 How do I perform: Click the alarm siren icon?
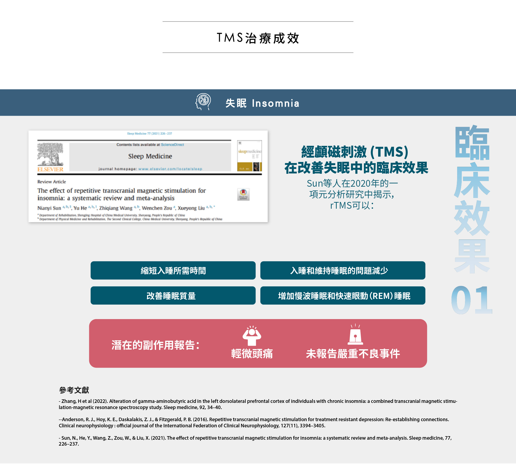point(355,335)
